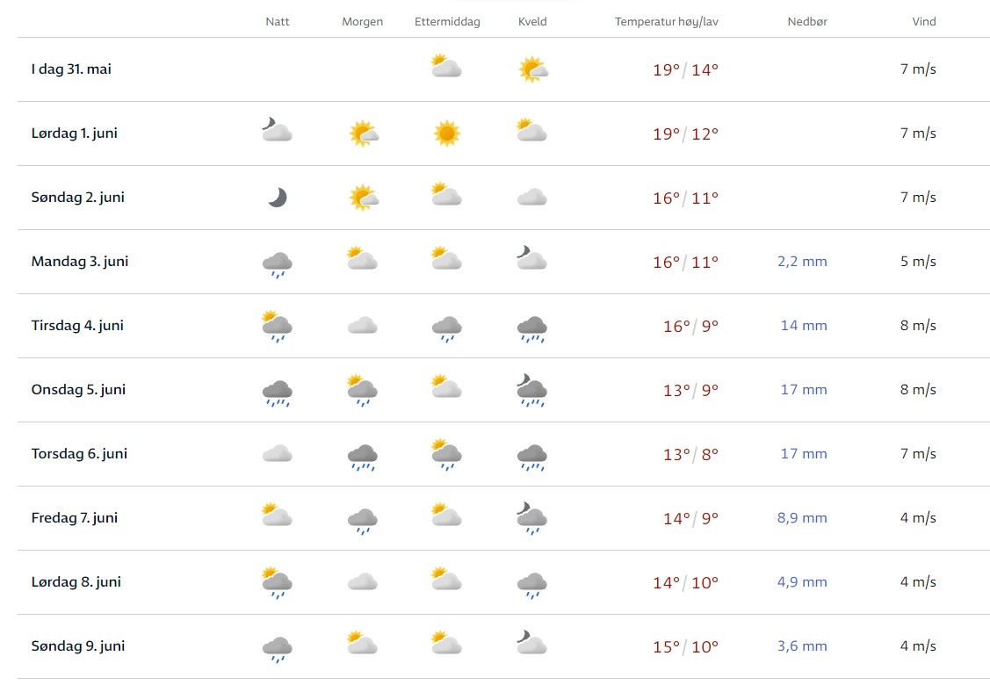Click Torsdag 6. juni morning rain icon
The height and width of the screenshot is (685, 990).
(x=362, y=456)
